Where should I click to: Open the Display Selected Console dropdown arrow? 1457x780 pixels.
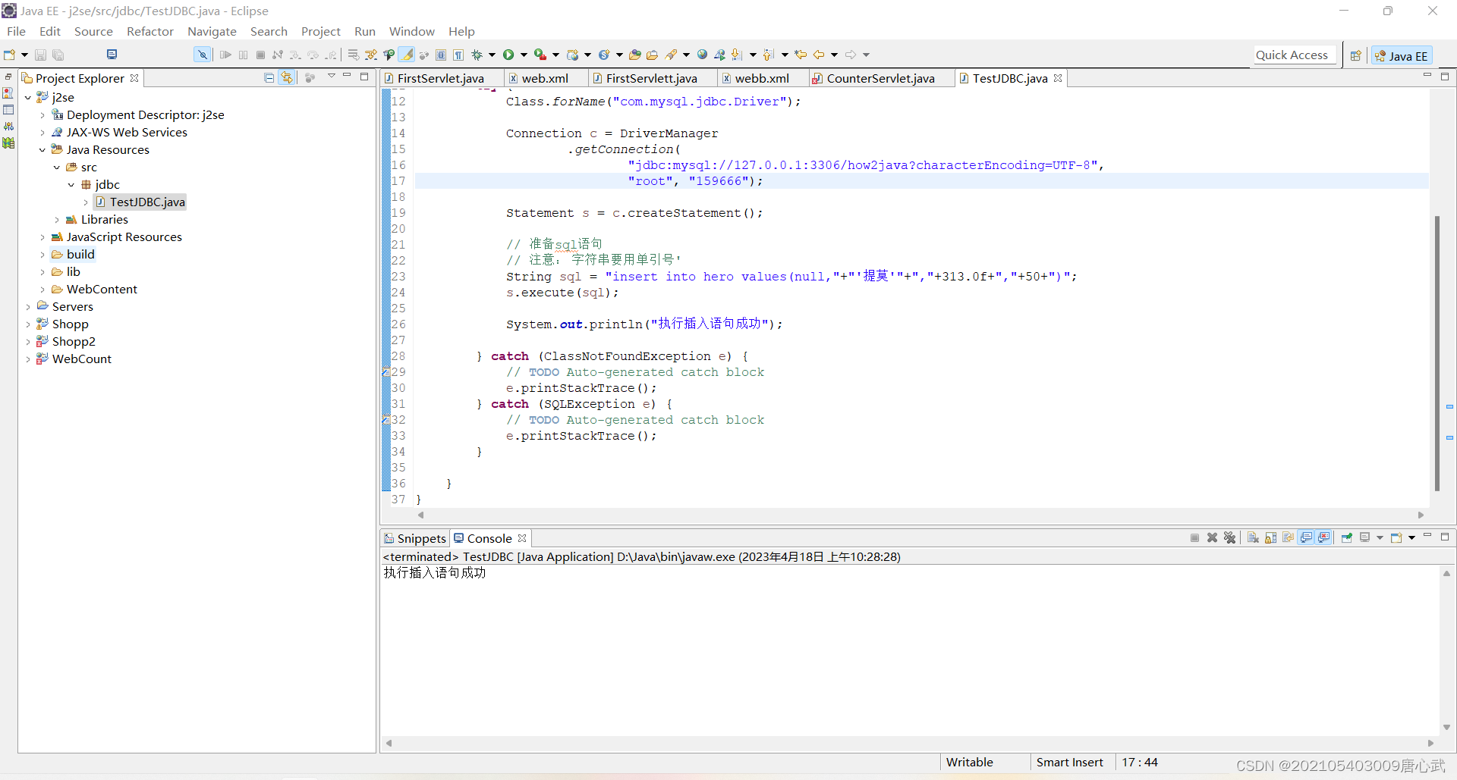coord(1380,537)
